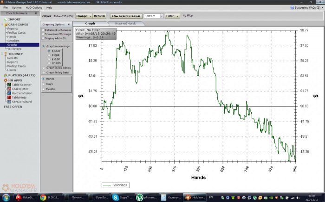Enable the Rakeback + Bonuses checkbox

[43, 30]
